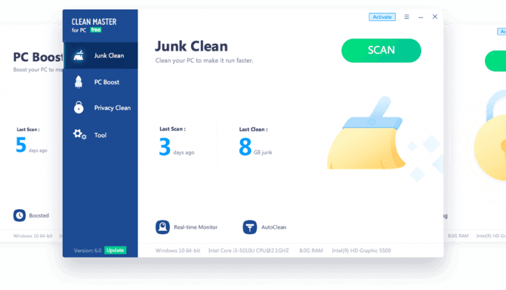This screenshot has height=290, width=506.
Task: Click the green Update button
Action: coord(115,250)
